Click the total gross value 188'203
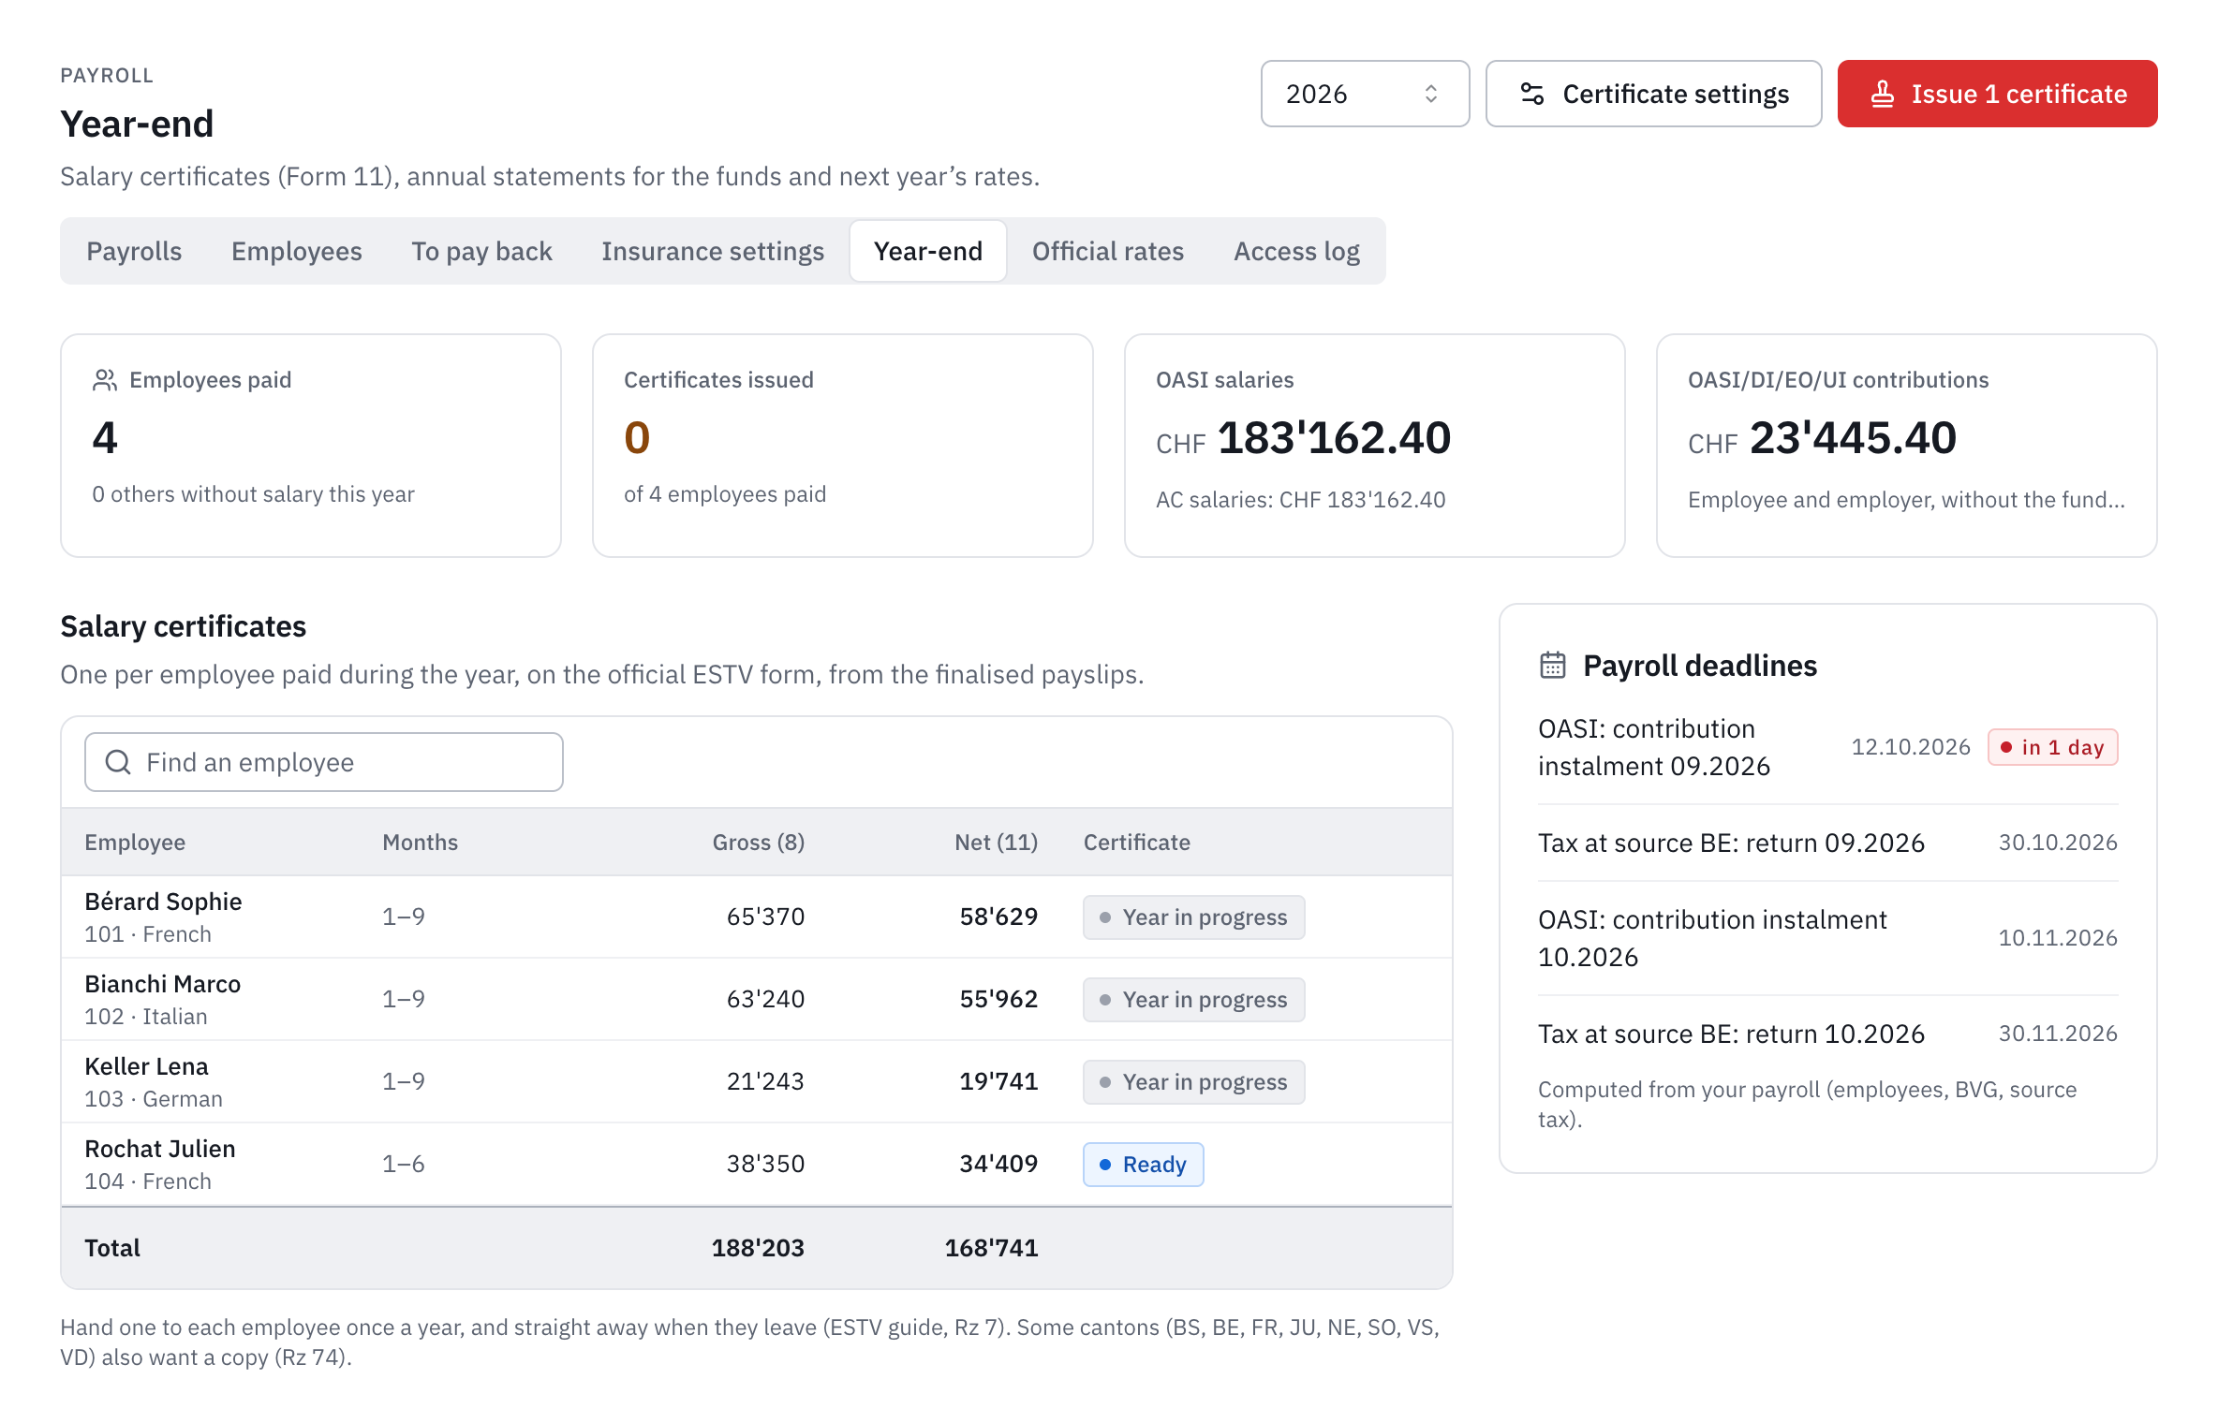Viewport: 2218px width, 1423px height. click(x=758, y=1247)
